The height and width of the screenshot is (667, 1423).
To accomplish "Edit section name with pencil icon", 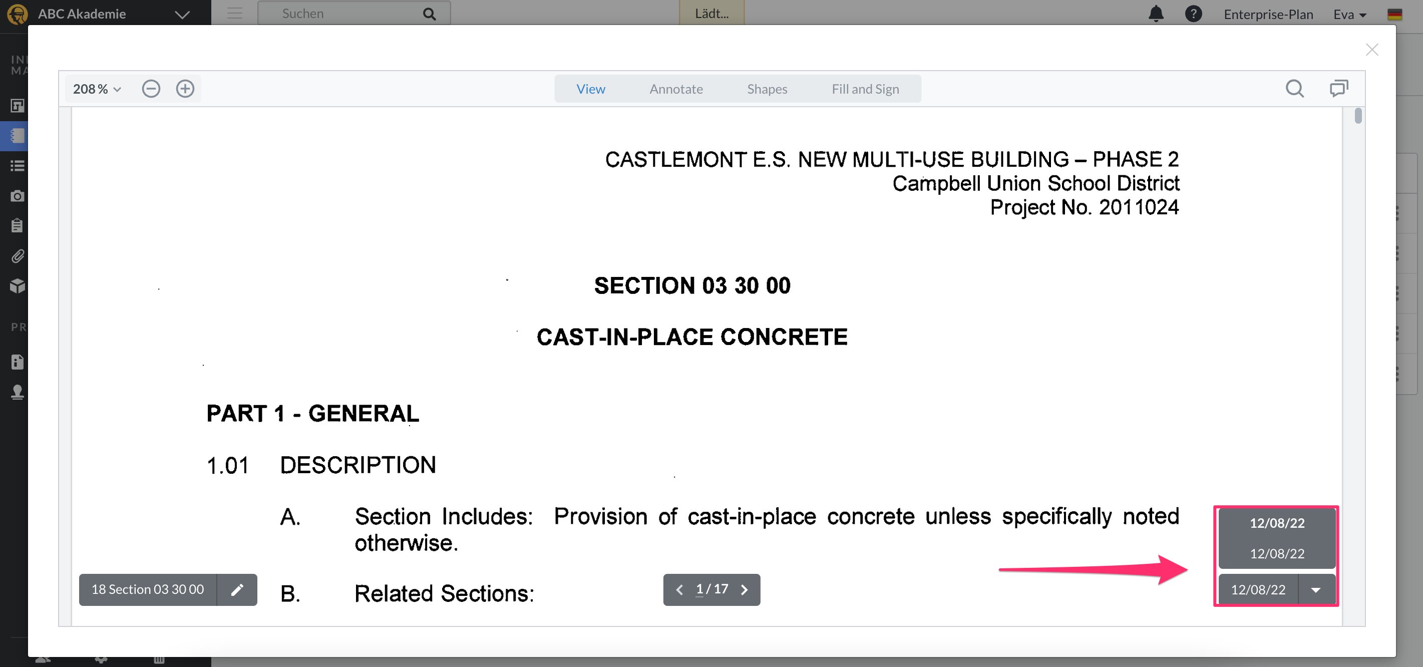I will click(237, 590).
